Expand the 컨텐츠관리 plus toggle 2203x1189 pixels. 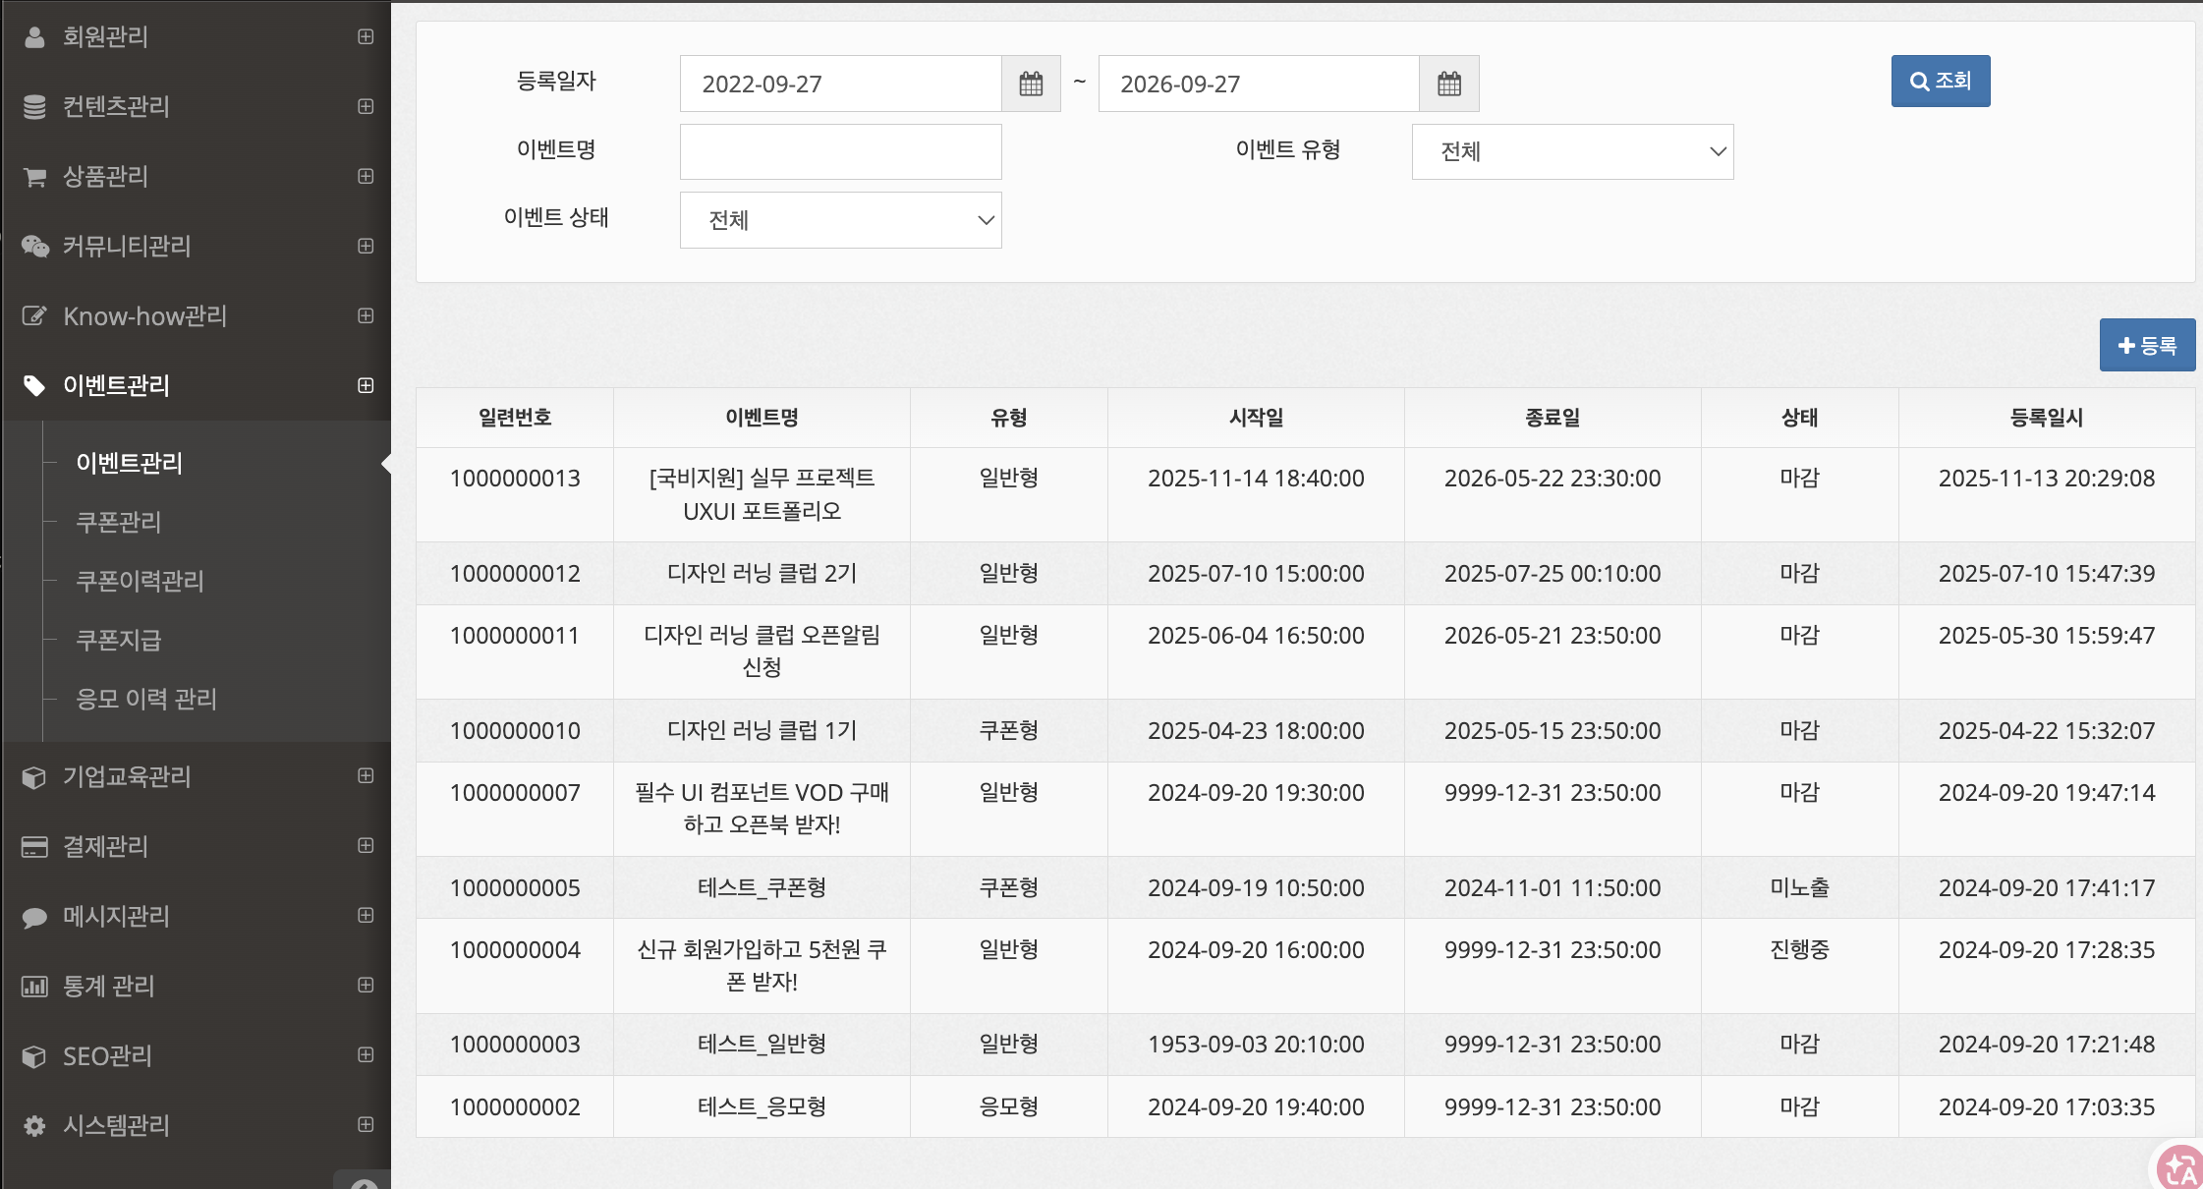[366, 106]
